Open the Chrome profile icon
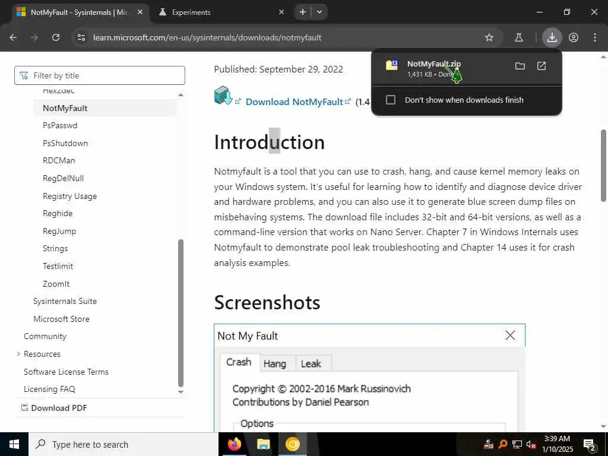 pos(574,37)
